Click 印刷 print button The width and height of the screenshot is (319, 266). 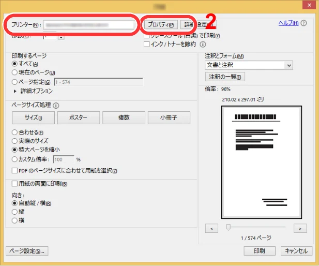260,250
